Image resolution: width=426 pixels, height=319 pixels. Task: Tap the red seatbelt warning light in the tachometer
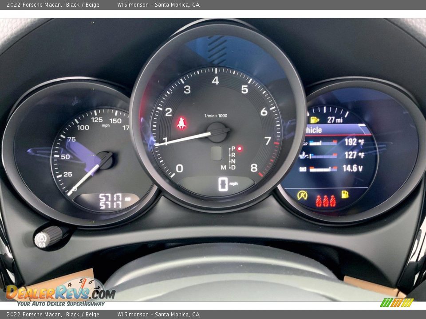point(181,123)
